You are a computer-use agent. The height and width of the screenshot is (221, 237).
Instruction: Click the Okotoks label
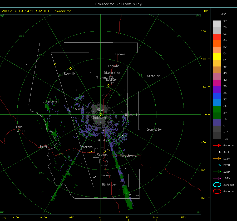pos(105,175)
